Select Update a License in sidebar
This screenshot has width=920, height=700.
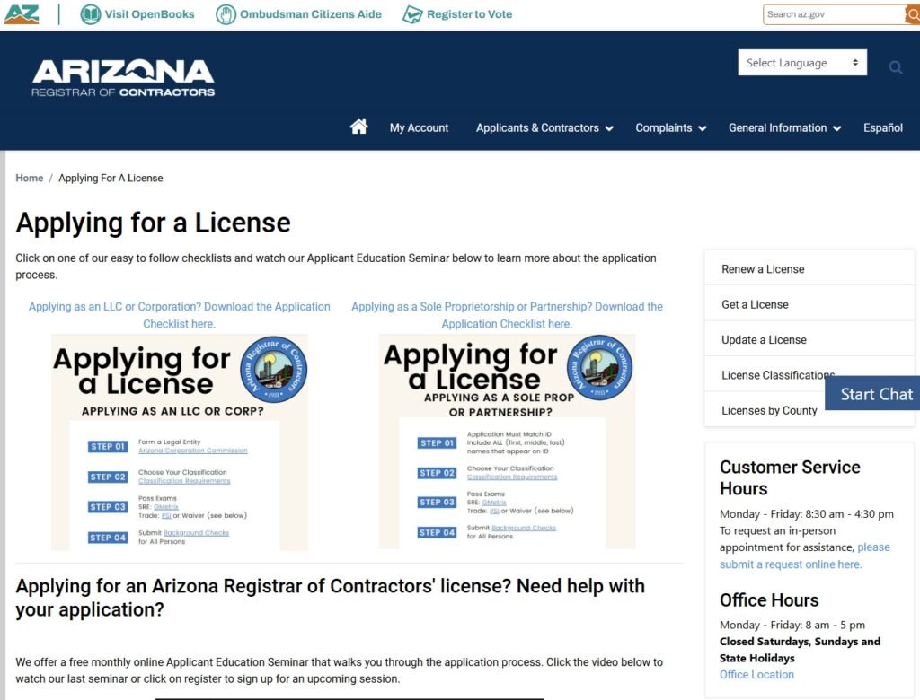[809, 339]
